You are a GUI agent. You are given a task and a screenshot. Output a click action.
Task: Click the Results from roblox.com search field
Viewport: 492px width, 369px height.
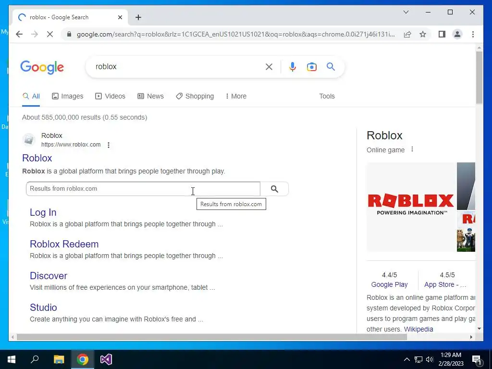pyautogui.click(x=143, y=188)
